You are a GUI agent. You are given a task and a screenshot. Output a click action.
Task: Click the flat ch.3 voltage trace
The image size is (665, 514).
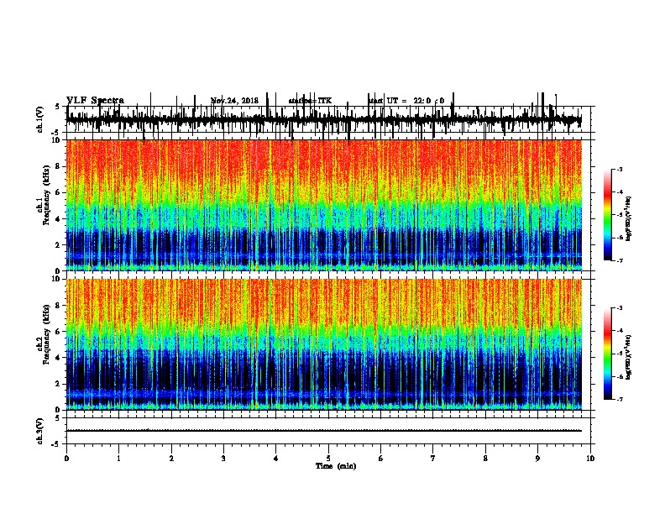pos(324,431)
